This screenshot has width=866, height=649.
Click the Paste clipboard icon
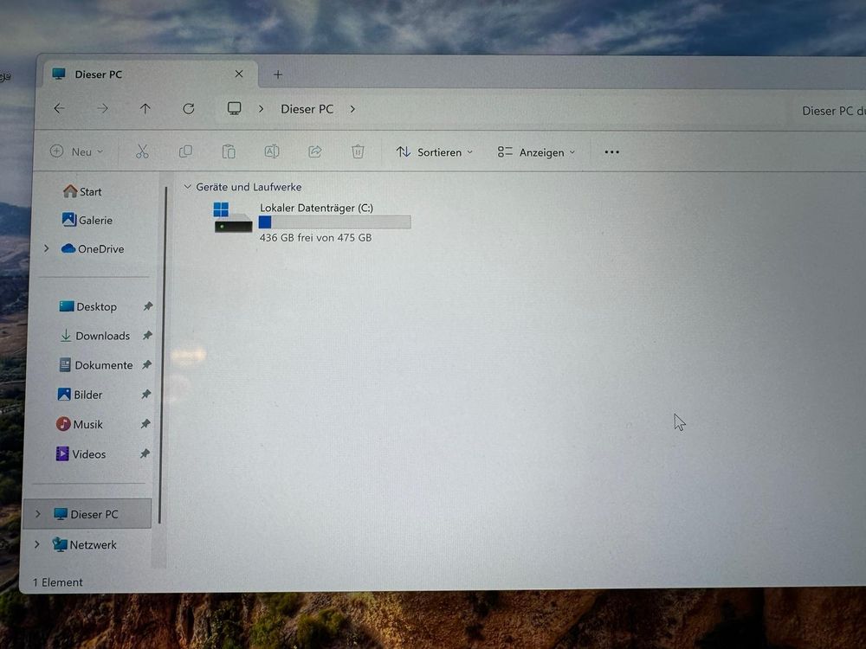point(229,151)
